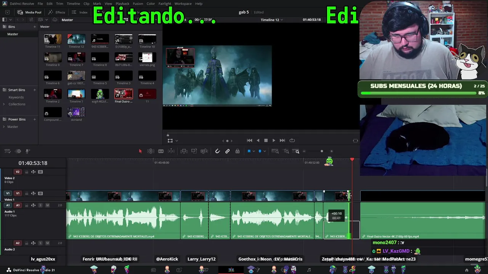Viewport: 488px width, 274px height.
Task: Open the File menu
Action: tap(40, 3)
